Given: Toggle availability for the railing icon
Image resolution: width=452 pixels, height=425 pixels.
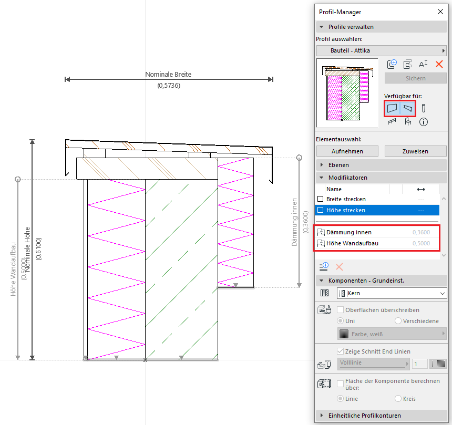Looking at the screenshot, I should click(392, 122).
